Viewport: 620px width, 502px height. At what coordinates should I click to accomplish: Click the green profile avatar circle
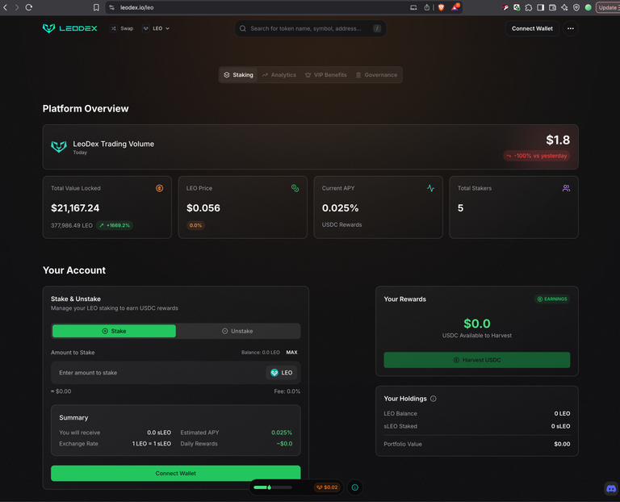[589, 7]
